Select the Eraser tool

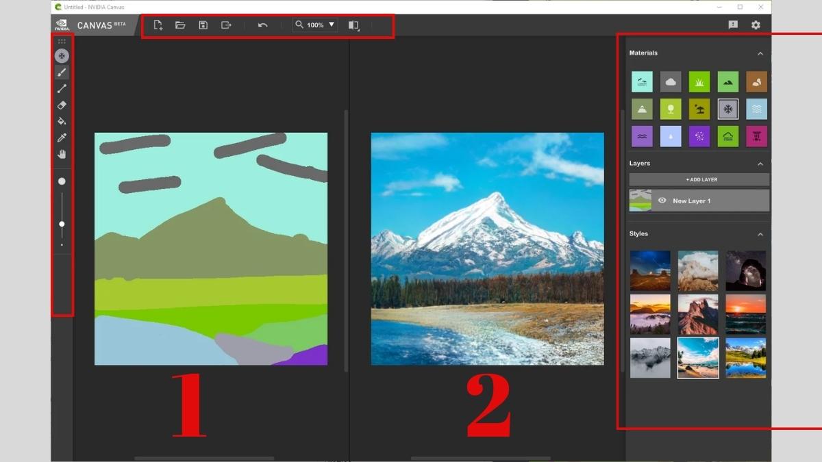point(62,105)
